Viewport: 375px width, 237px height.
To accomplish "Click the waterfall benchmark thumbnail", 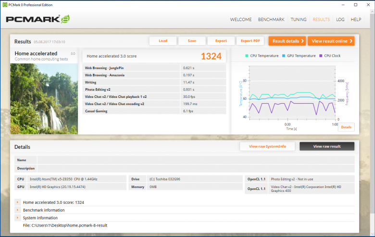I will click(44, 99).
